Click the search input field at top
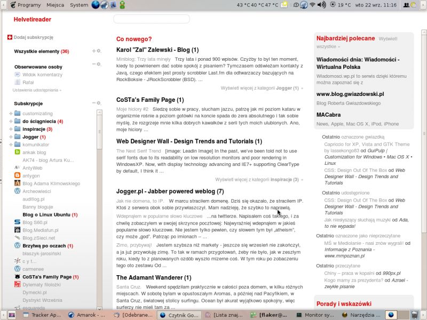The width and height of the screenshot is (427, 320). [152, 19]
